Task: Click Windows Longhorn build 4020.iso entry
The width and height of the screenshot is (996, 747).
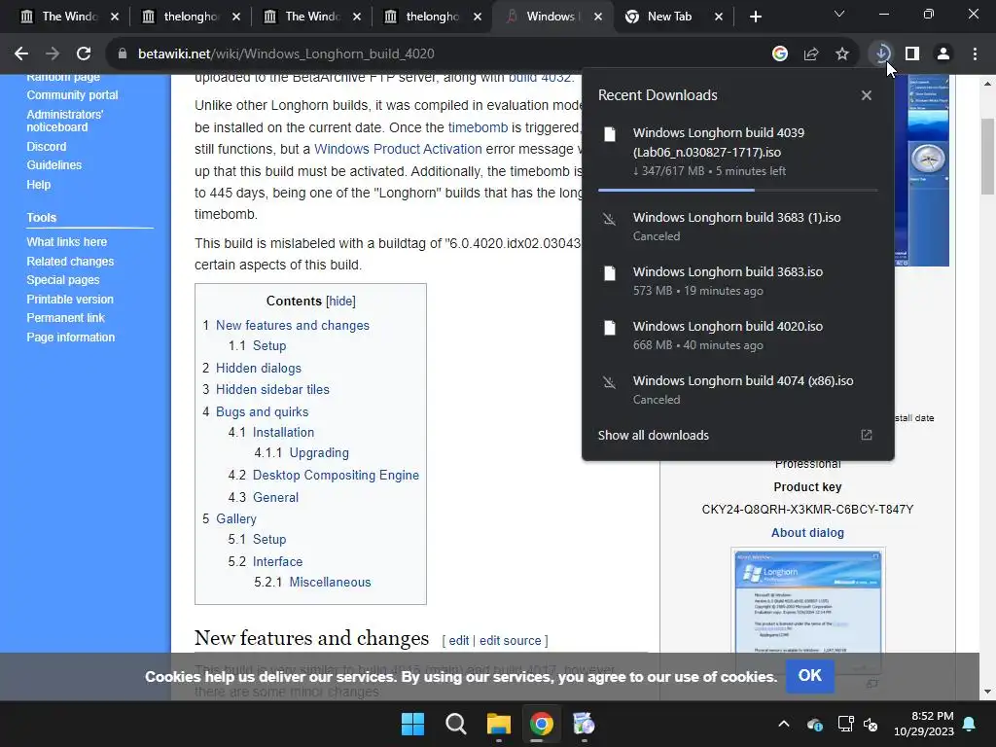Action: click(737, 336)
